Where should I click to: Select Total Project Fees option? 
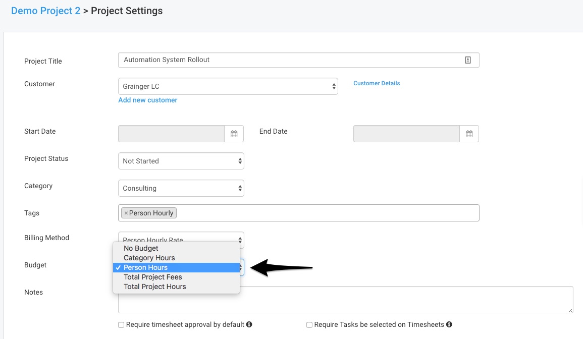pos(152,277)
